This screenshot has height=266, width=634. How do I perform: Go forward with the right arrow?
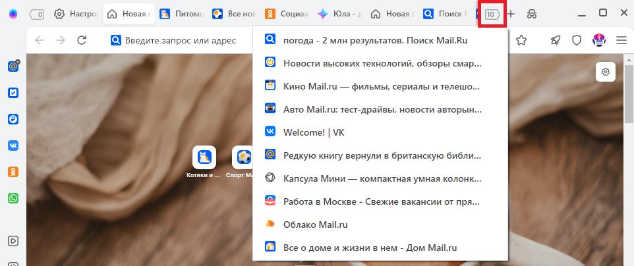[x=61, y=40]
